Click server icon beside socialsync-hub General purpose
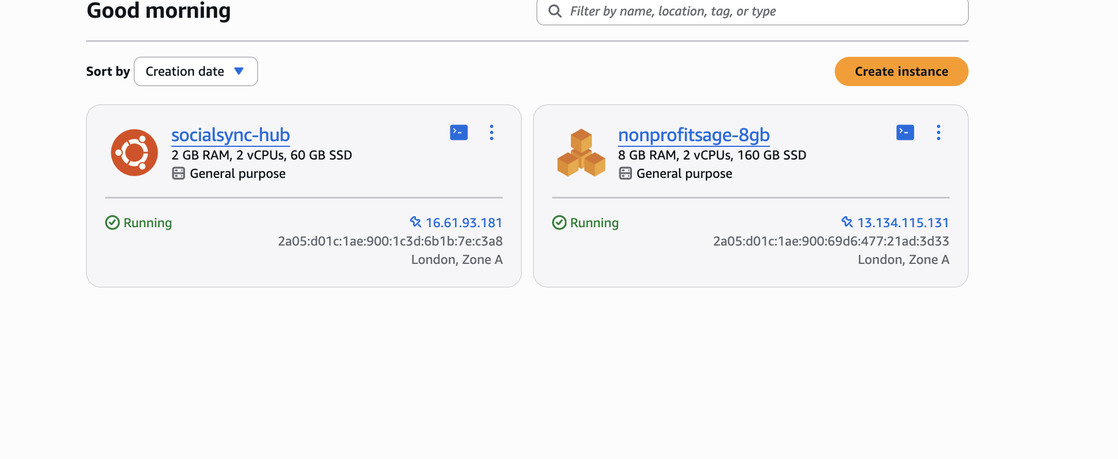Screen dimensions: 1118x459 point(179,173)
